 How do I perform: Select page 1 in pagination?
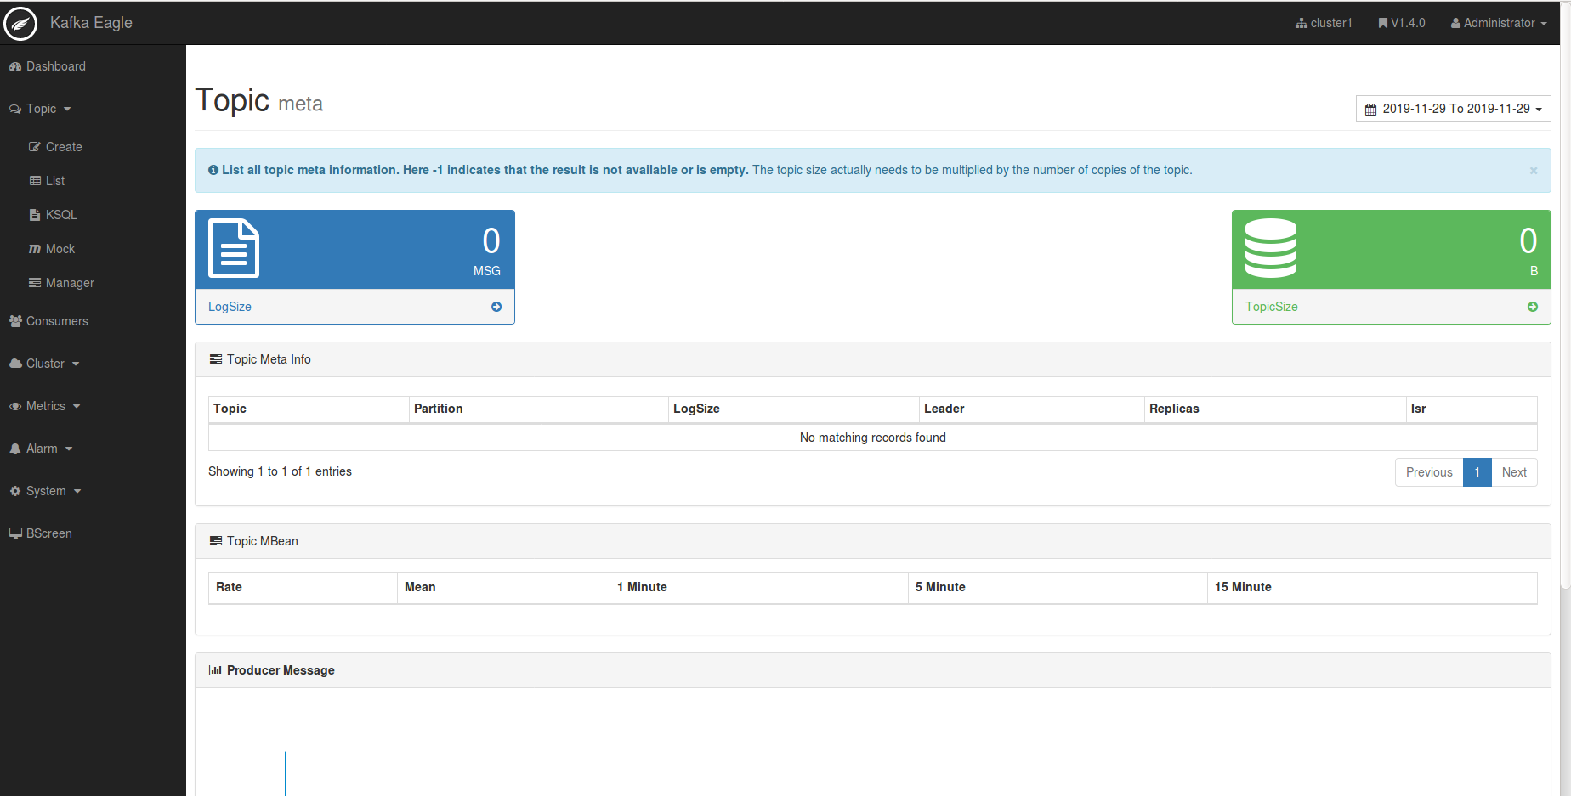pos(1477,472)
